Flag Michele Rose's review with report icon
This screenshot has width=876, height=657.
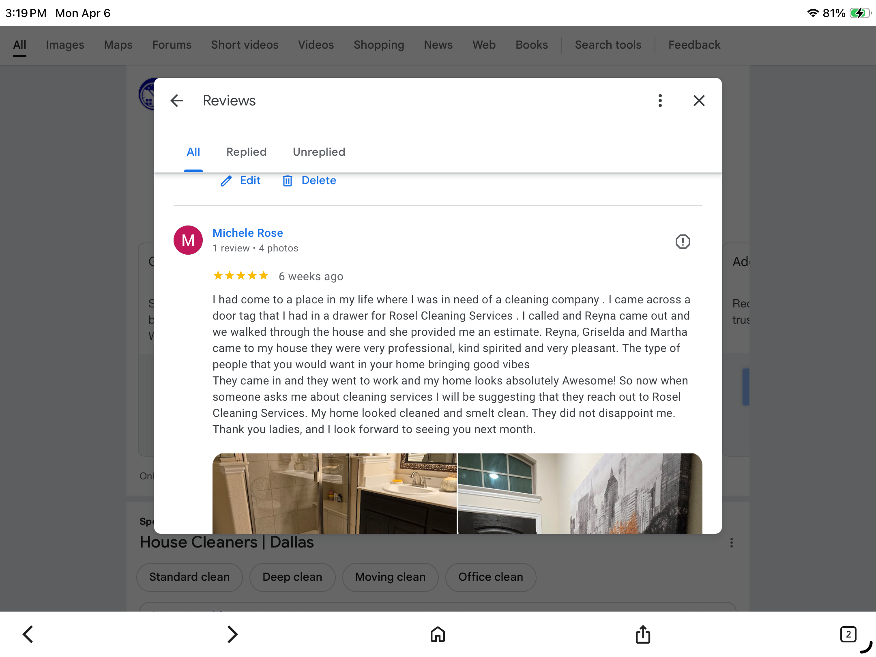[x=683, y=242]
